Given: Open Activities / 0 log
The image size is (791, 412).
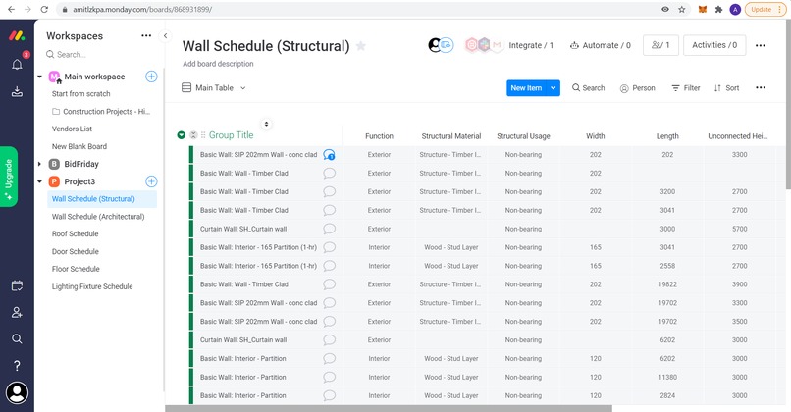Looking at the screenshot, I should pos(714,45).
